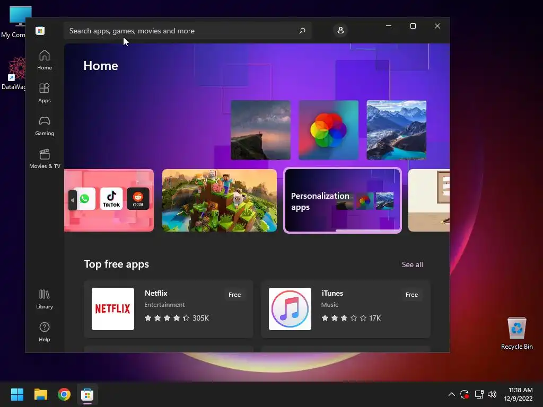Open the cliff night-sky wallpaper thumbnail

(260, 130)
